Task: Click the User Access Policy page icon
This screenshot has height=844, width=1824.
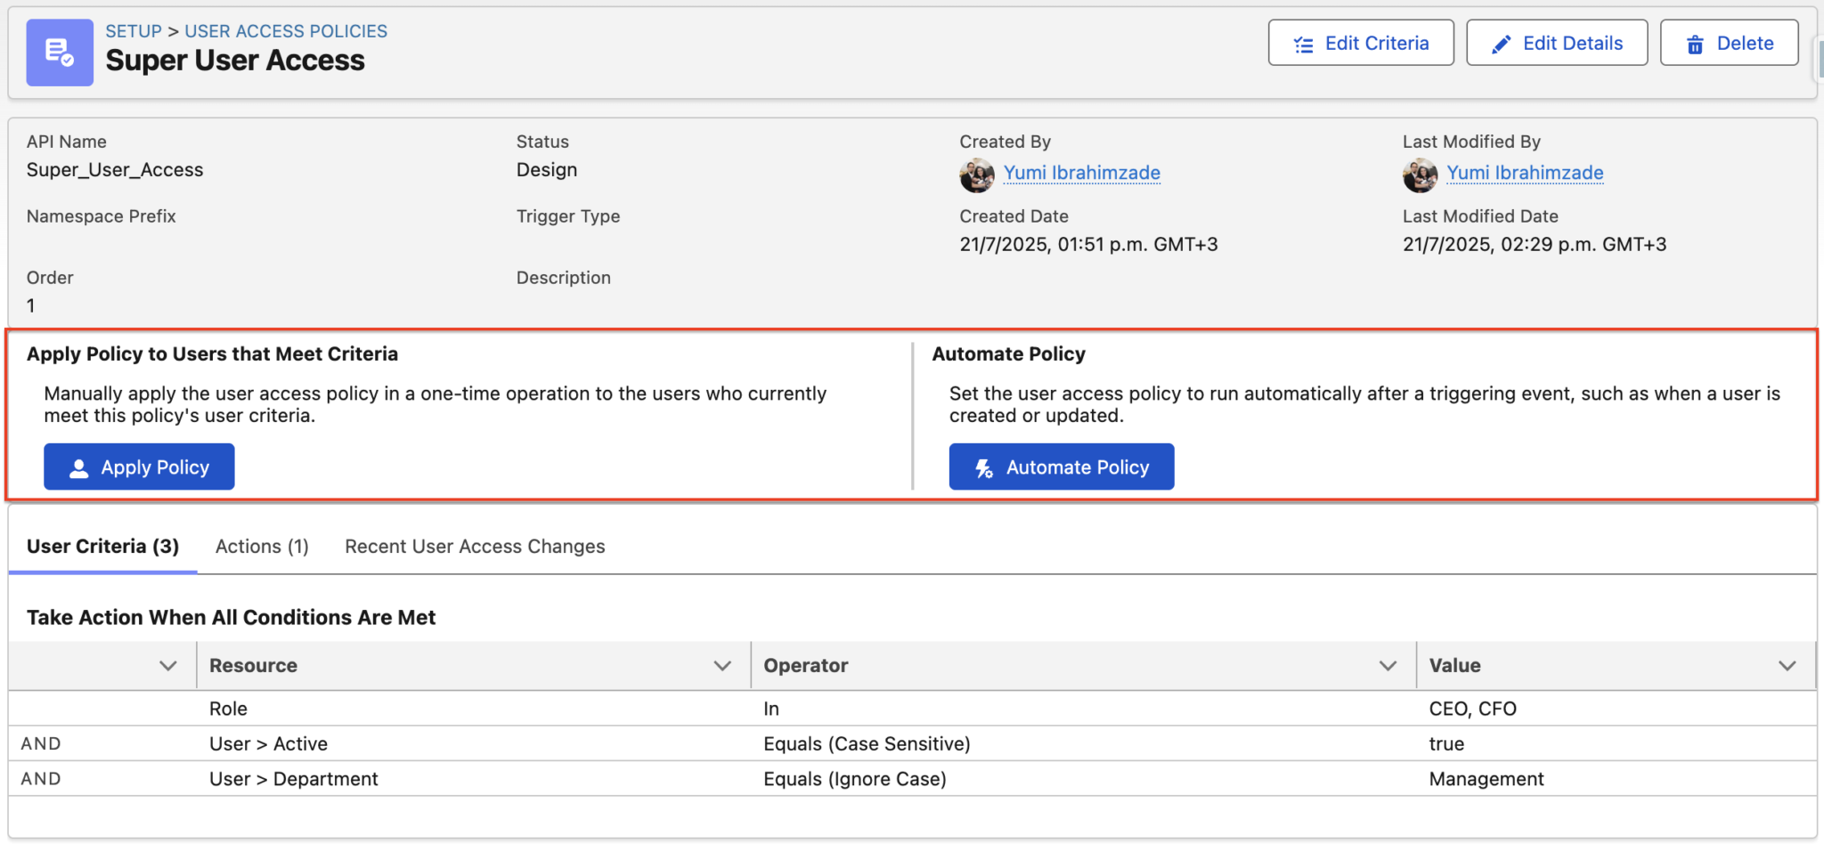Action: pyautogui.click(x=59, y=52)
